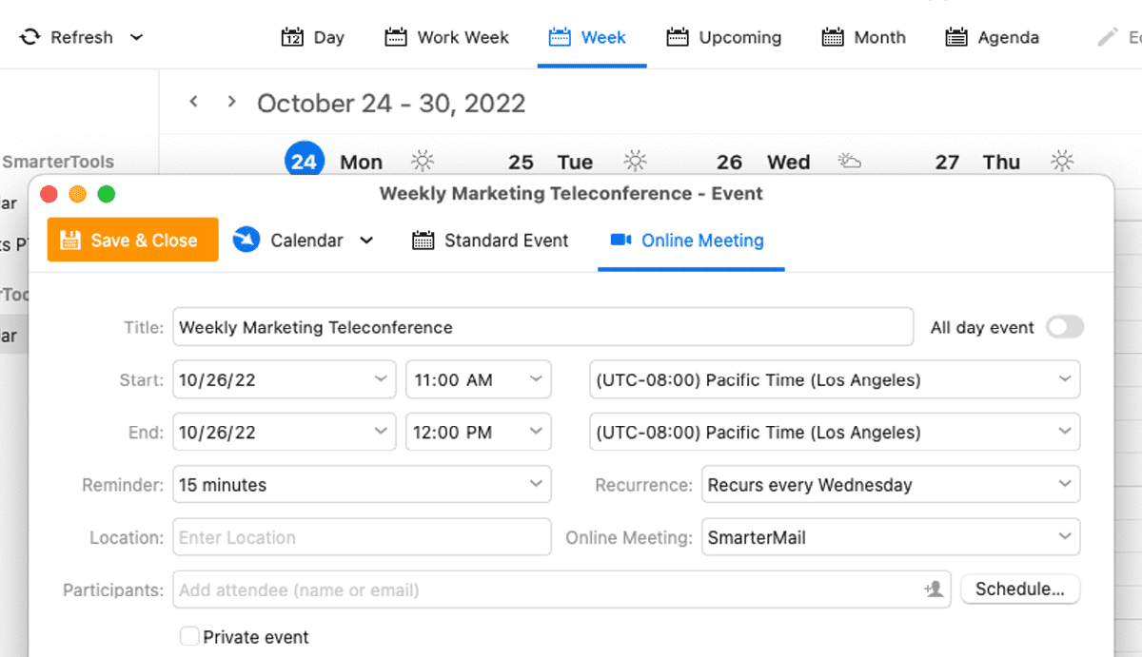Image resolution: width=1142 pixels, height=657 pixels.
Task: Click the event Title input field
Action: 542,327
